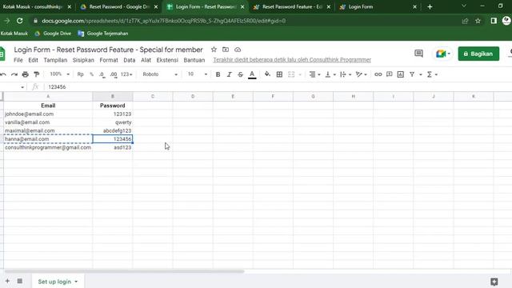The width and height of the screenshot is (512, 288).
Task: Toggle bold formatting
Action: click(x=218, y=74)
